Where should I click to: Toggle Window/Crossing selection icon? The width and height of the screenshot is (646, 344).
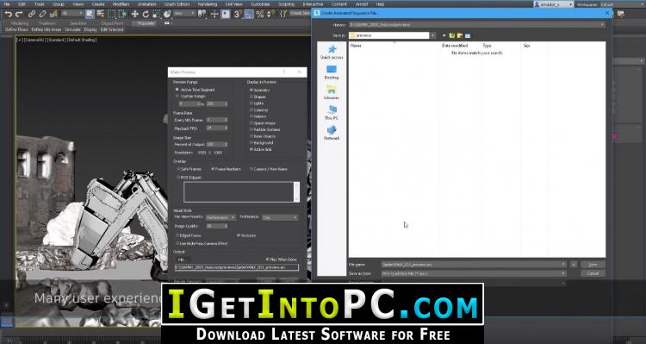pyautogui.click(x=123, y=14)
